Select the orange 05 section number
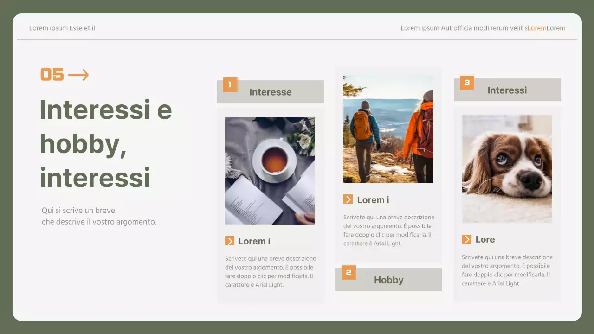This screenshot has height=334, width=594. click(52, 74)
